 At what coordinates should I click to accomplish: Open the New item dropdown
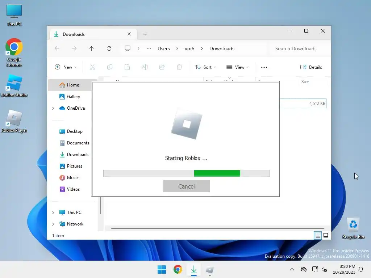66,67
